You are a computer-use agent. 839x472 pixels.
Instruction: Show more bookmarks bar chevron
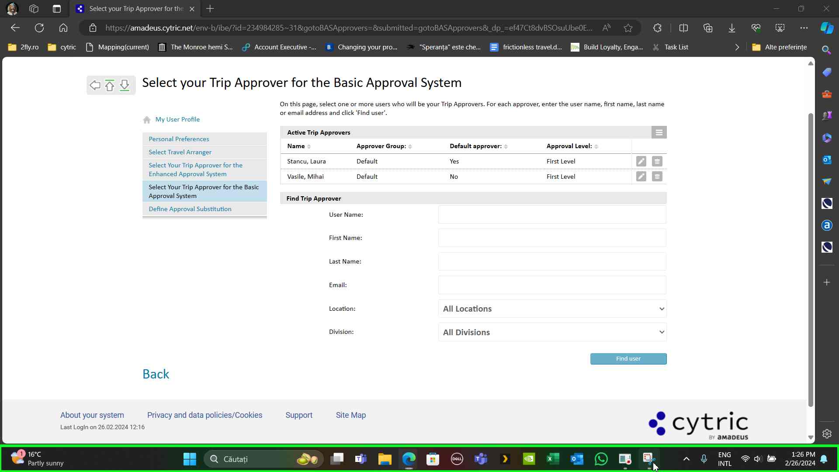coord(737,47)
